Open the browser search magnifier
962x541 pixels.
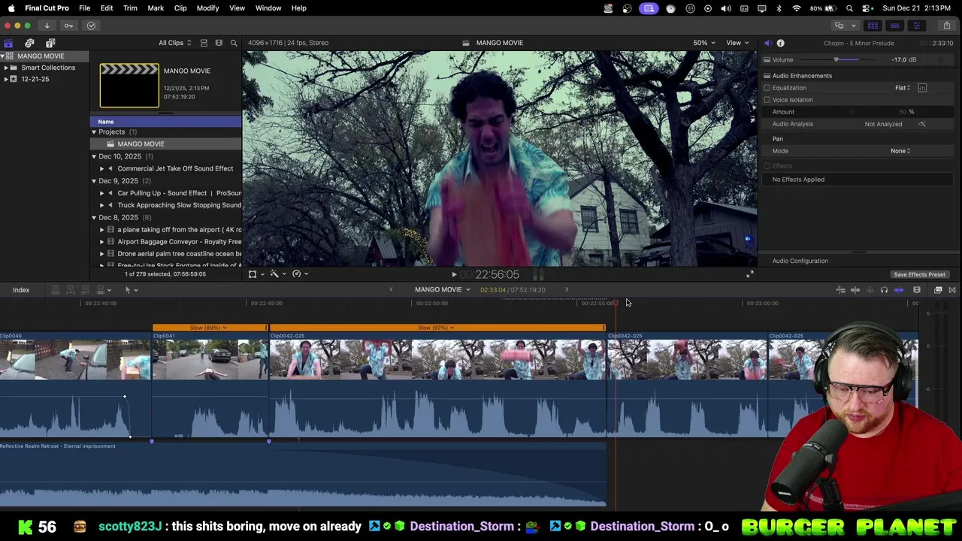pos(234,43)
